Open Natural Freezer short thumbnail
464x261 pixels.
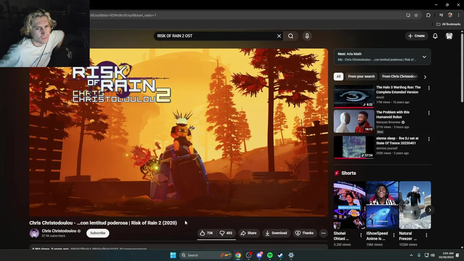point(415,205)
